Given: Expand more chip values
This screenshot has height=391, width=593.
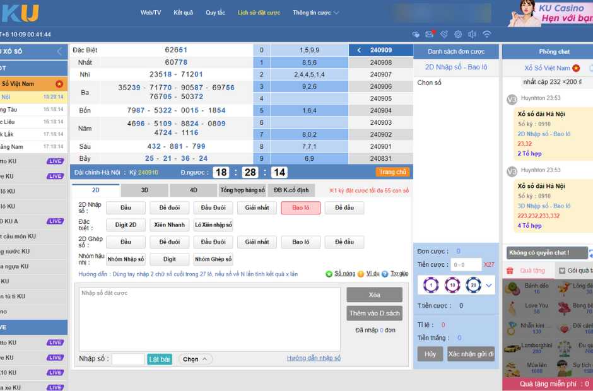Looking at the screenshot, I should 489,286.
